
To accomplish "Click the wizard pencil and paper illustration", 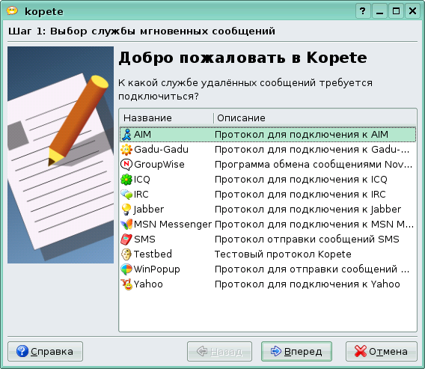I will coord(61,155).
